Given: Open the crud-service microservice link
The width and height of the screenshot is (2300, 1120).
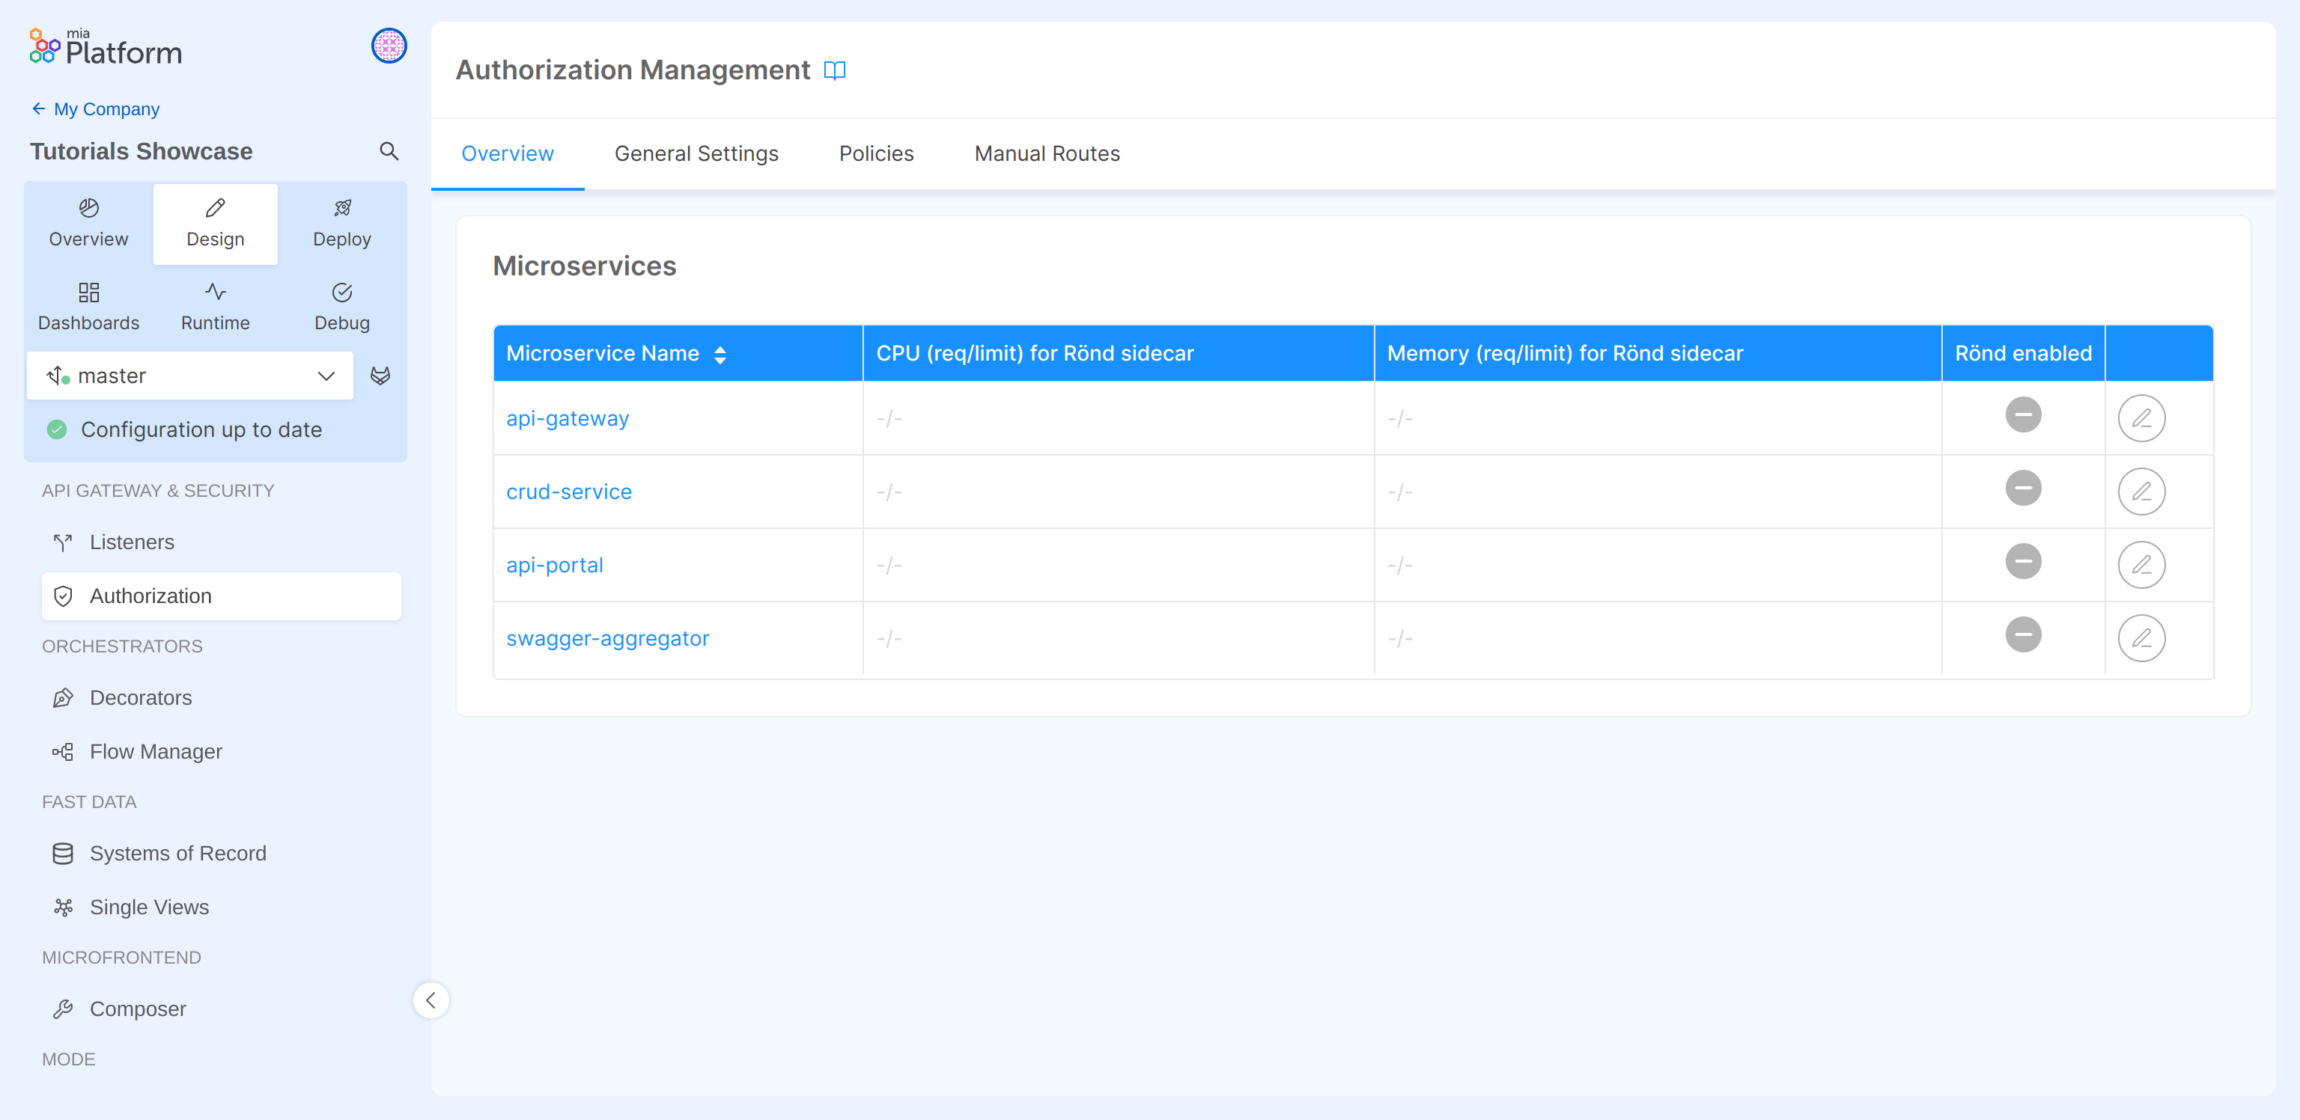Looking at the screenshot, I should click(x=569, y=492).
